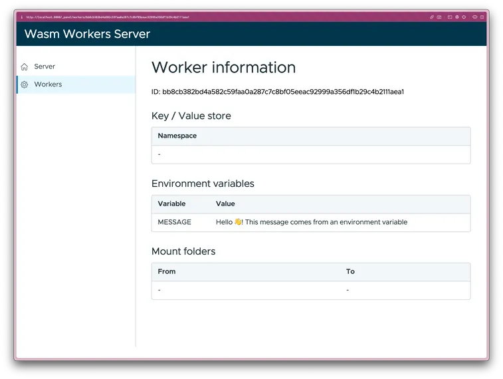Click the MESSAGE variable name cell
This screenshot has width=503, height=379.
coord(174,222)
